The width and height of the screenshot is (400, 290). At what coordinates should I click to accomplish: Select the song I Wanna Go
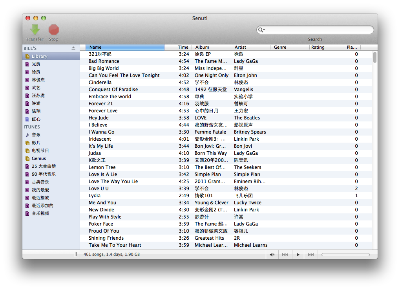pyautogui.click(x=226, y=132)
